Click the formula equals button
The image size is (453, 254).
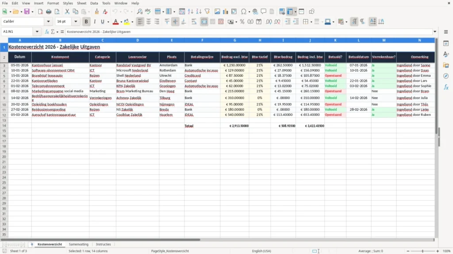pos(62,32)
